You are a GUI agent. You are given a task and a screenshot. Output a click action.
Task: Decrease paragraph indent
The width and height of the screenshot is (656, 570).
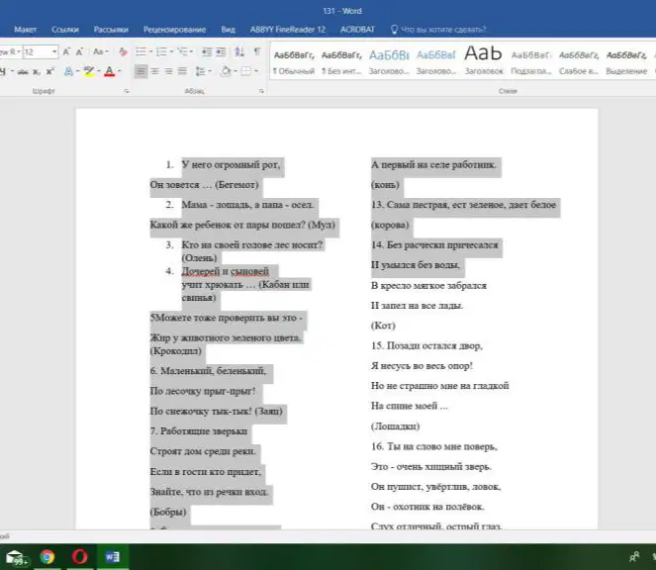[x=207, y=51]
